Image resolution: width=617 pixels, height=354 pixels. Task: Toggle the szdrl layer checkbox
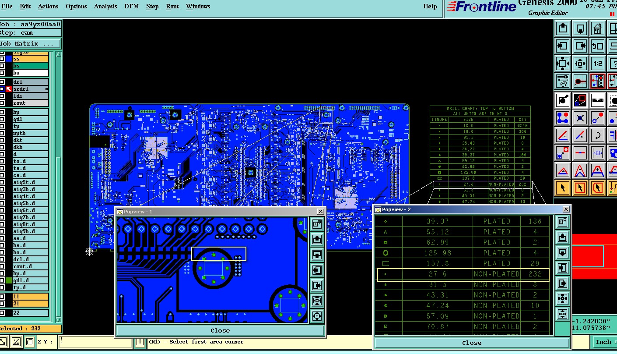coord(2,89)
